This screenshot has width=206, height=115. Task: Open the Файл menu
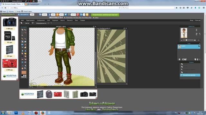pyautogui.click(x=23, y=20)
